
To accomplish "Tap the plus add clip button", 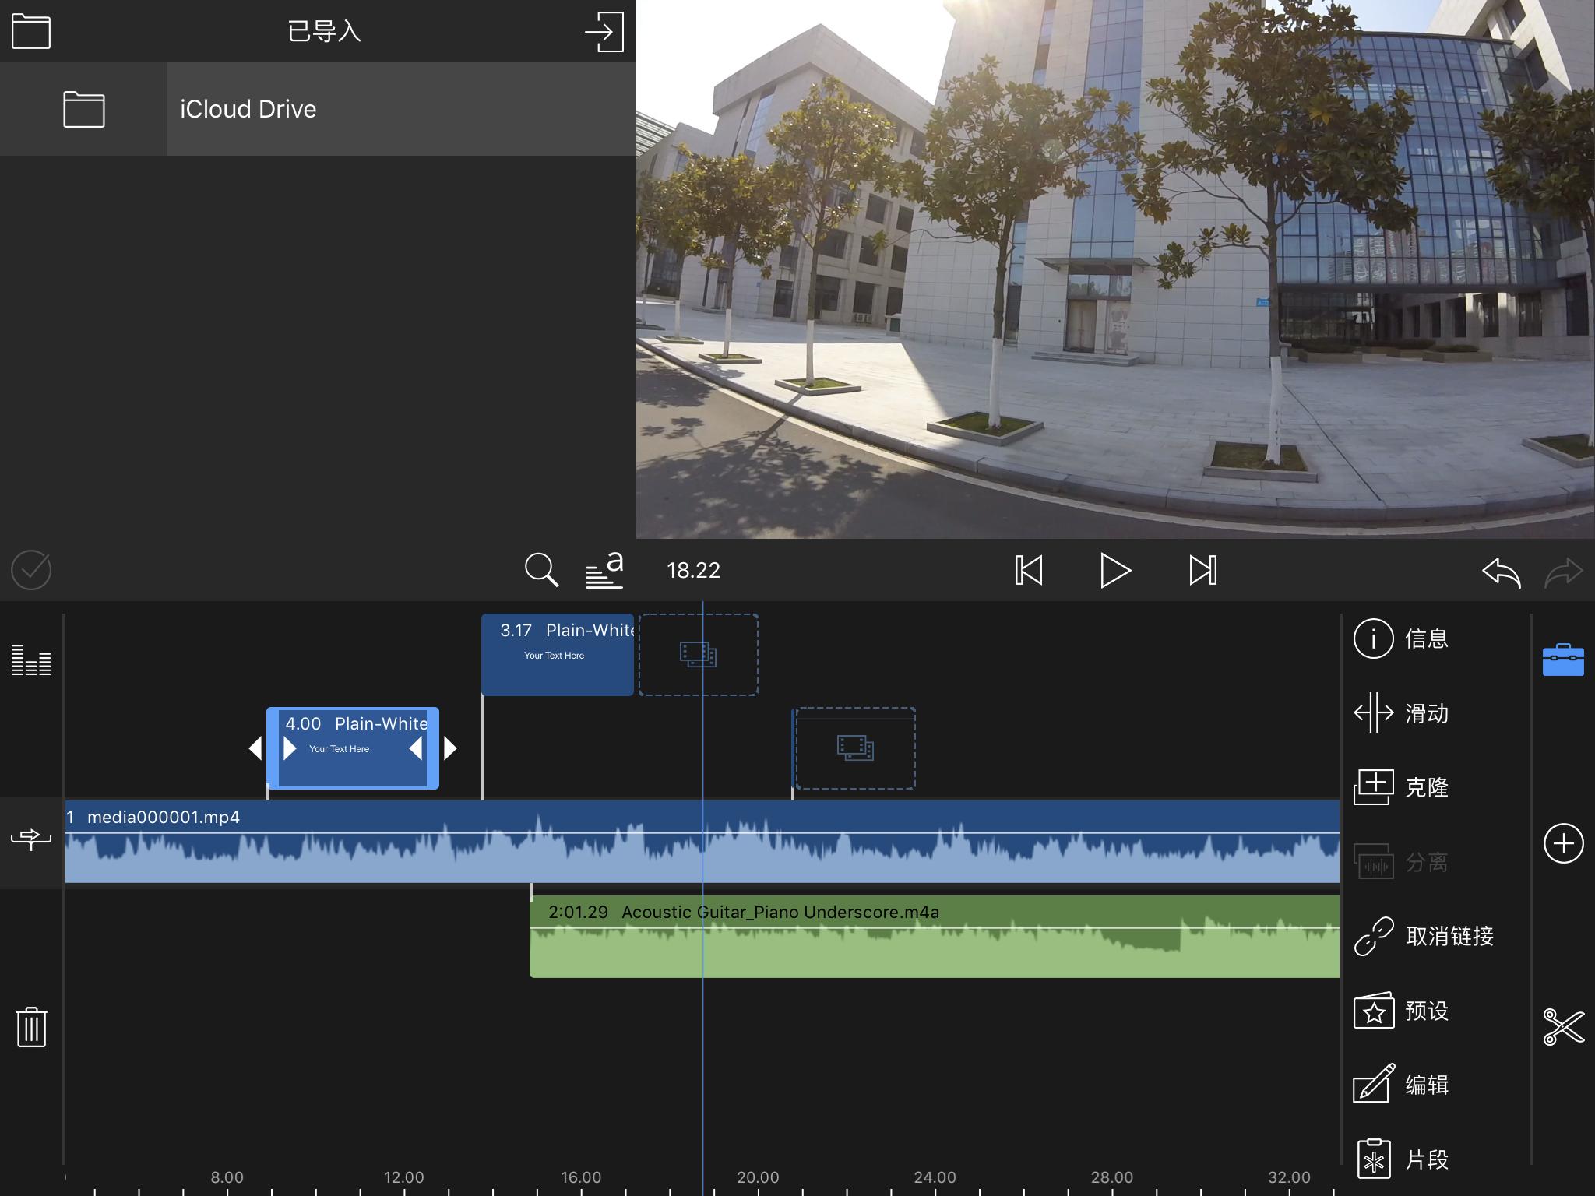I will click(x=1563, y=843).
